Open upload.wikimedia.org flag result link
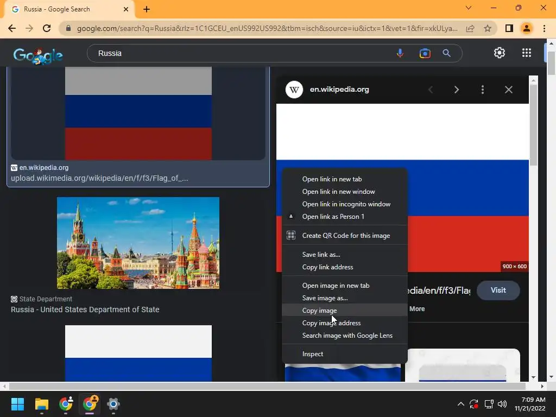Viewport: 556px width, 417px height. point(99,178)
